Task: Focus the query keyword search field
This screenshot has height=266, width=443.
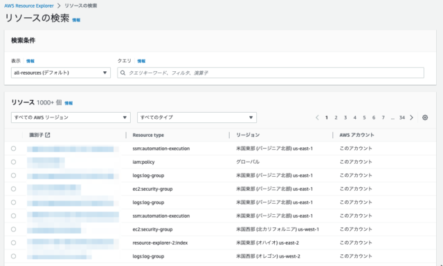Action: (x=271, y=73)
